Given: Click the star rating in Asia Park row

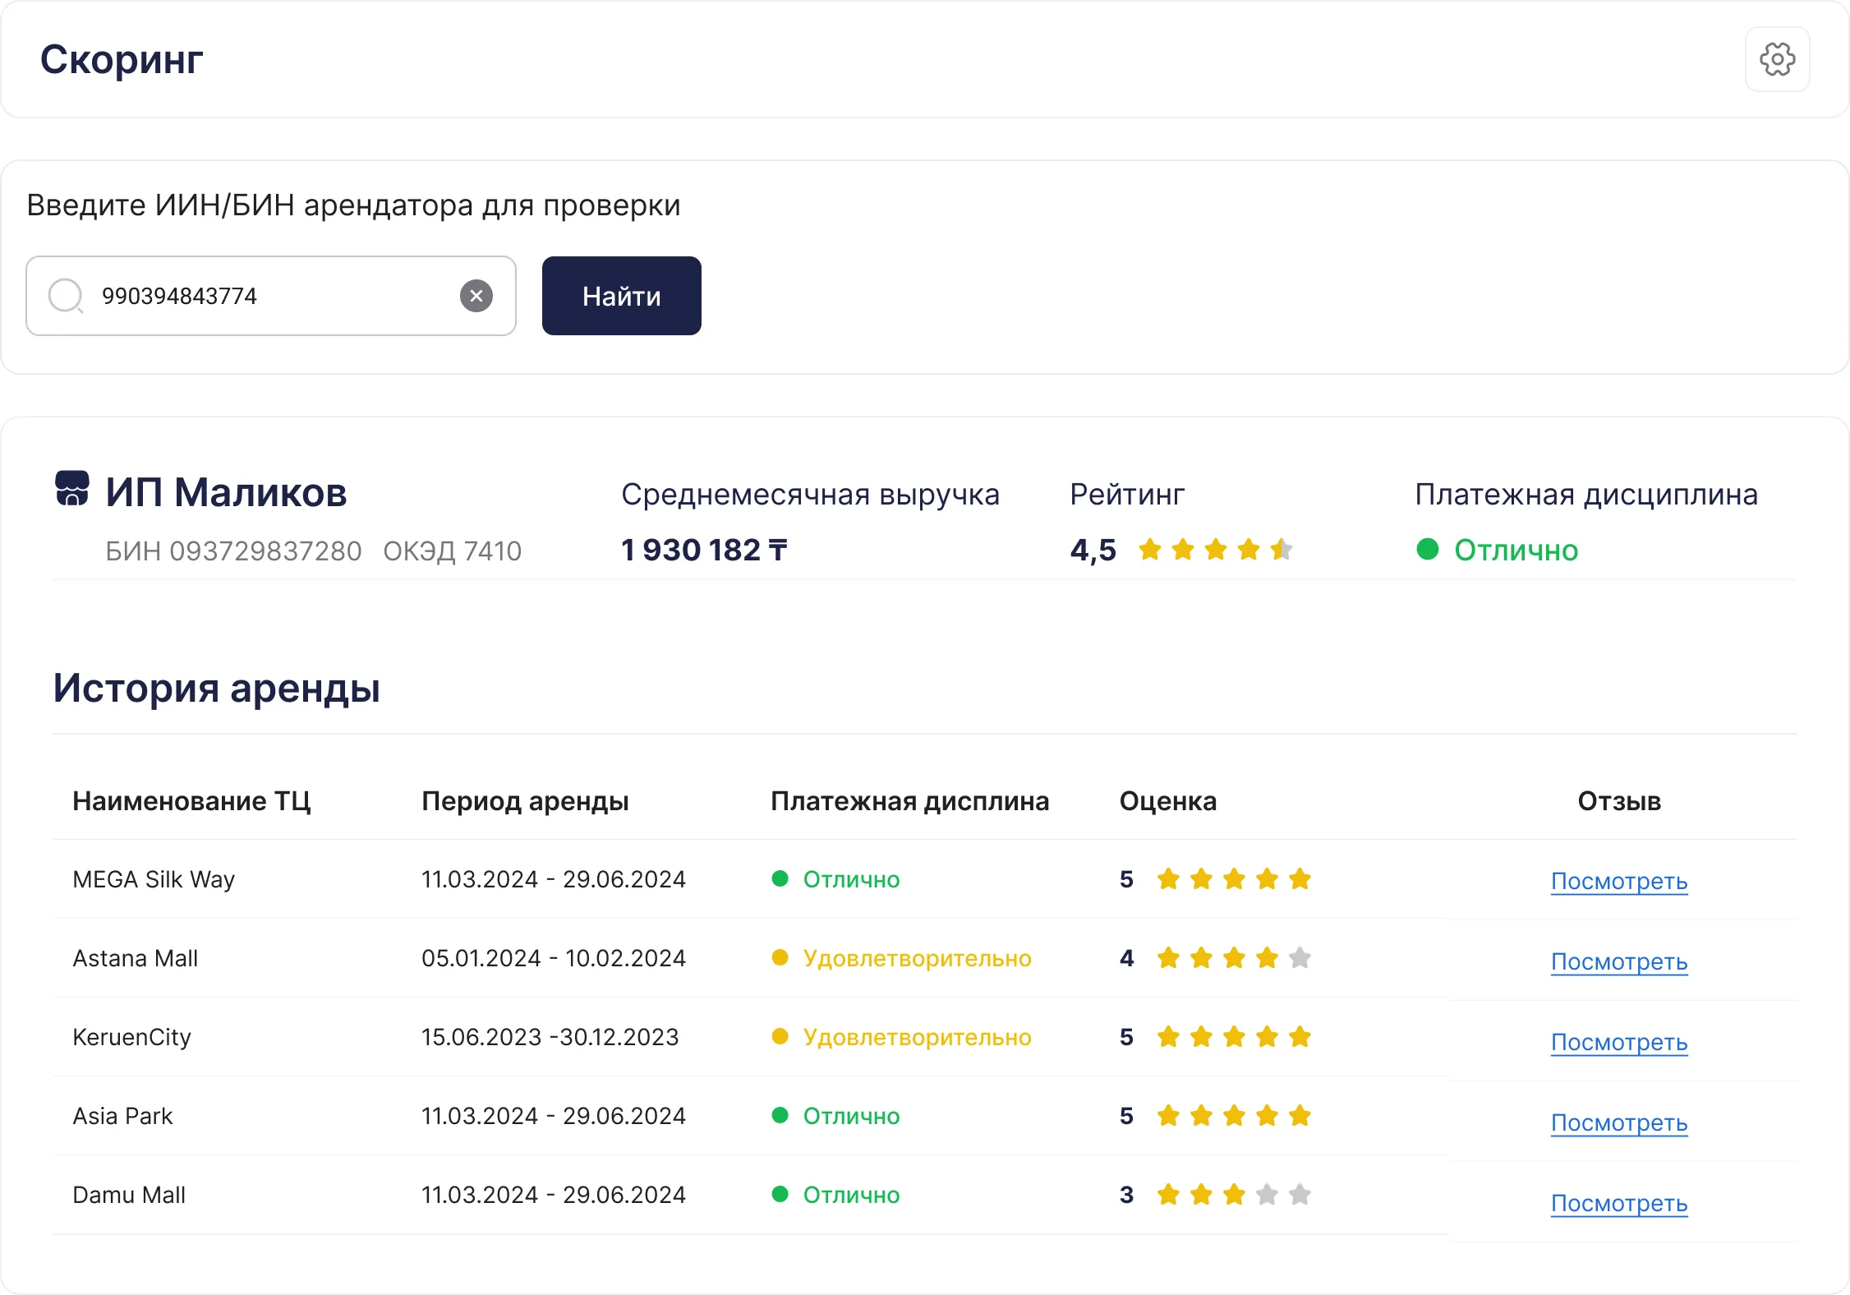Looking at the screenshot, I should (x=1234, y=1116).
